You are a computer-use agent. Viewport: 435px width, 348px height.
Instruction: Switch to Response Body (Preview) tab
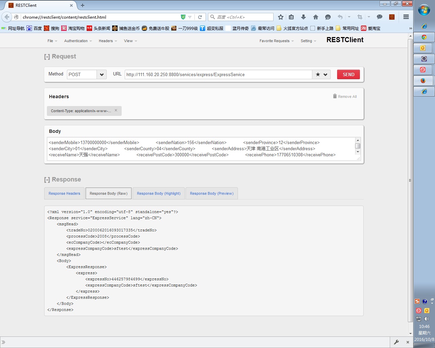[212, 193]
